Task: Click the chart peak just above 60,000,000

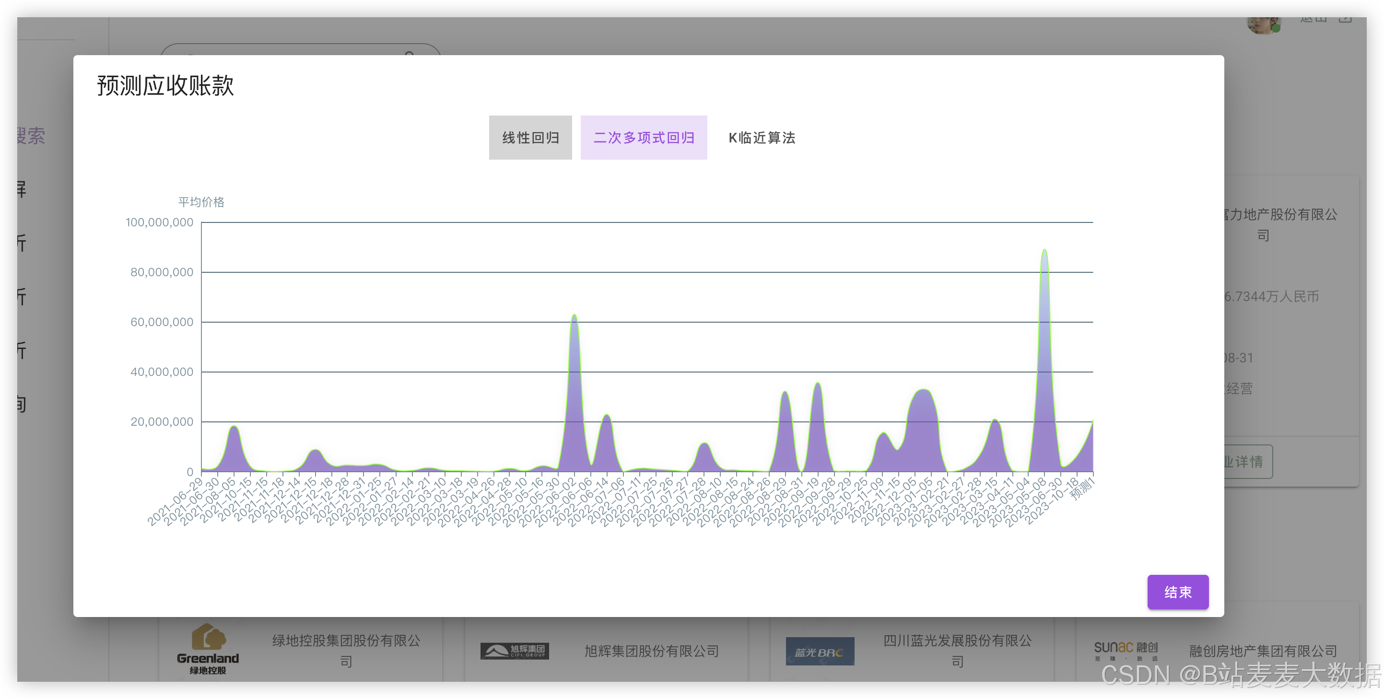Action: coord(575,315)
